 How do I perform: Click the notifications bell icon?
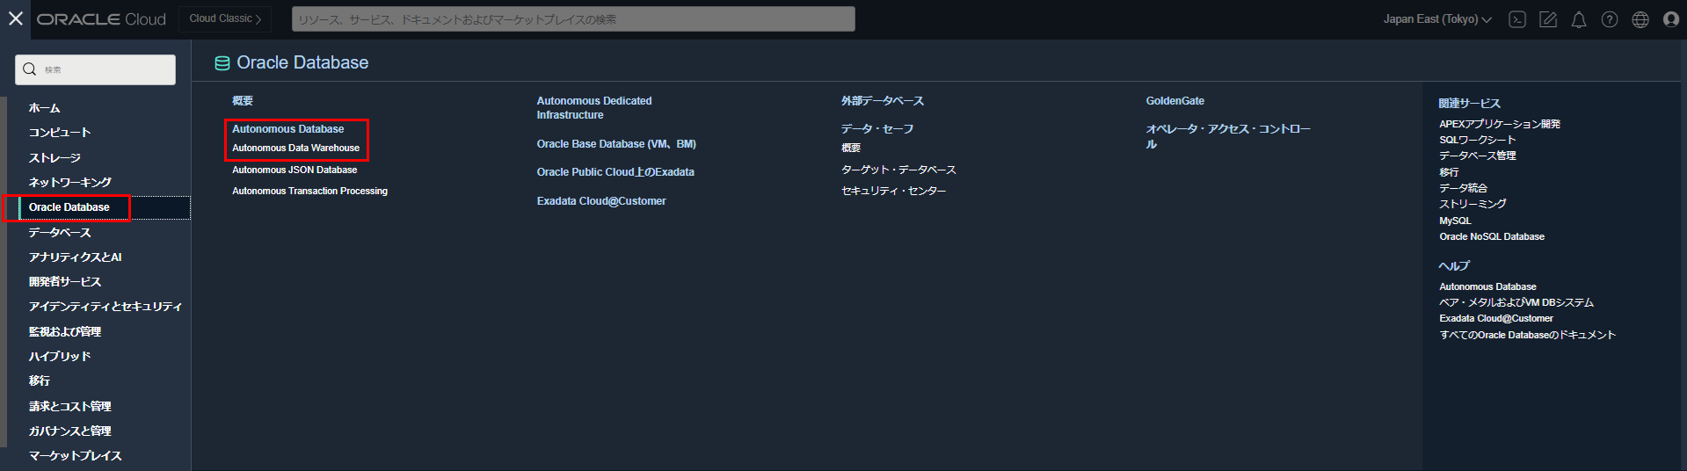(x=1579, y=19)
